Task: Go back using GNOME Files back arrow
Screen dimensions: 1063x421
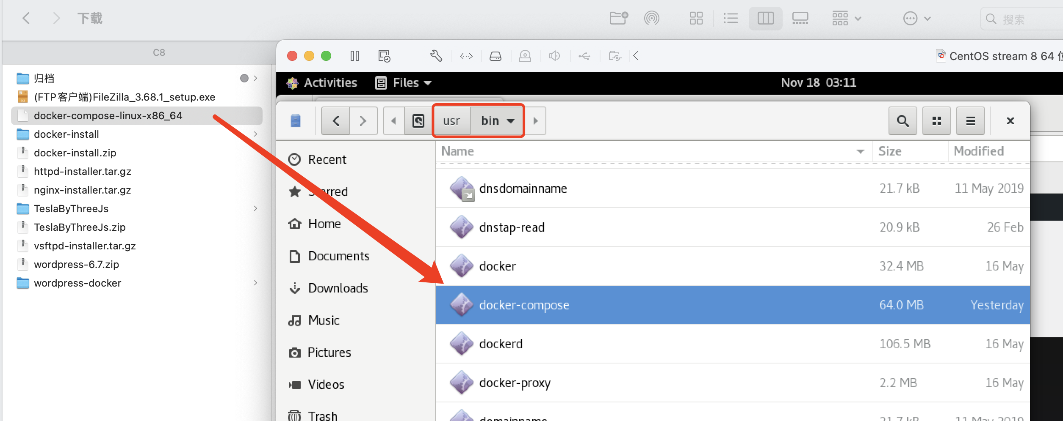Action: pyautogui.click(x=335, y=121)
